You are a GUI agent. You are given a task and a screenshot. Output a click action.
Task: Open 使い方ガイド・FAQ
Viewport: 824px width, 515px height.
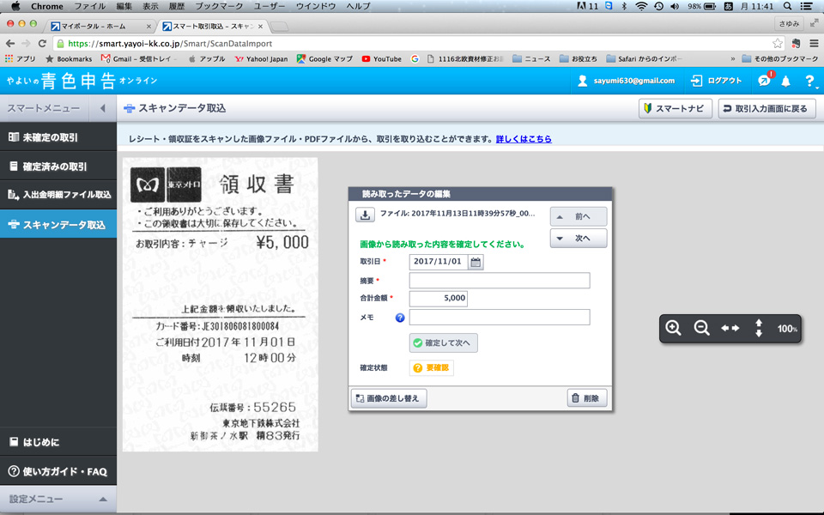[x=58, y=471]
